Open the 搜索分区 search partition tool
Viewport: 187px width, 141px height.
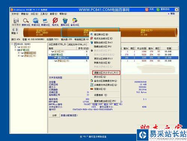point(26,22)
